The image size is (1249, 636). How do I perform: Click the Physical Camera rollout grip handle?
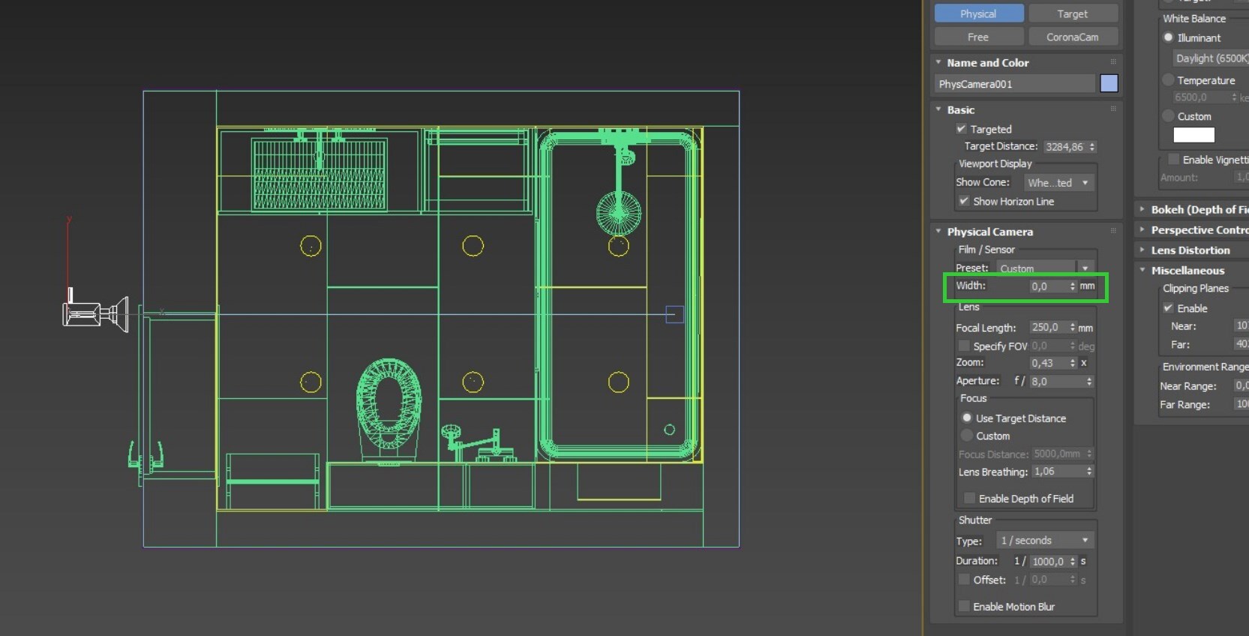click(1113, 231)
